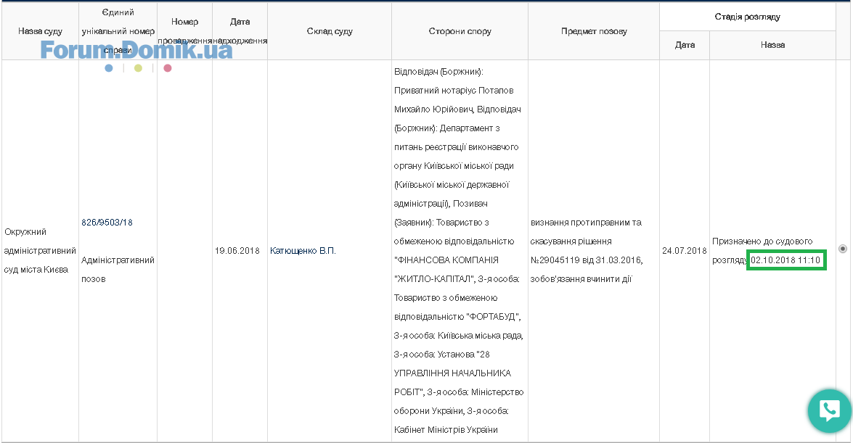Open case number 826/9503/18 link
The image size is (853, 443).
click(107, 223)
